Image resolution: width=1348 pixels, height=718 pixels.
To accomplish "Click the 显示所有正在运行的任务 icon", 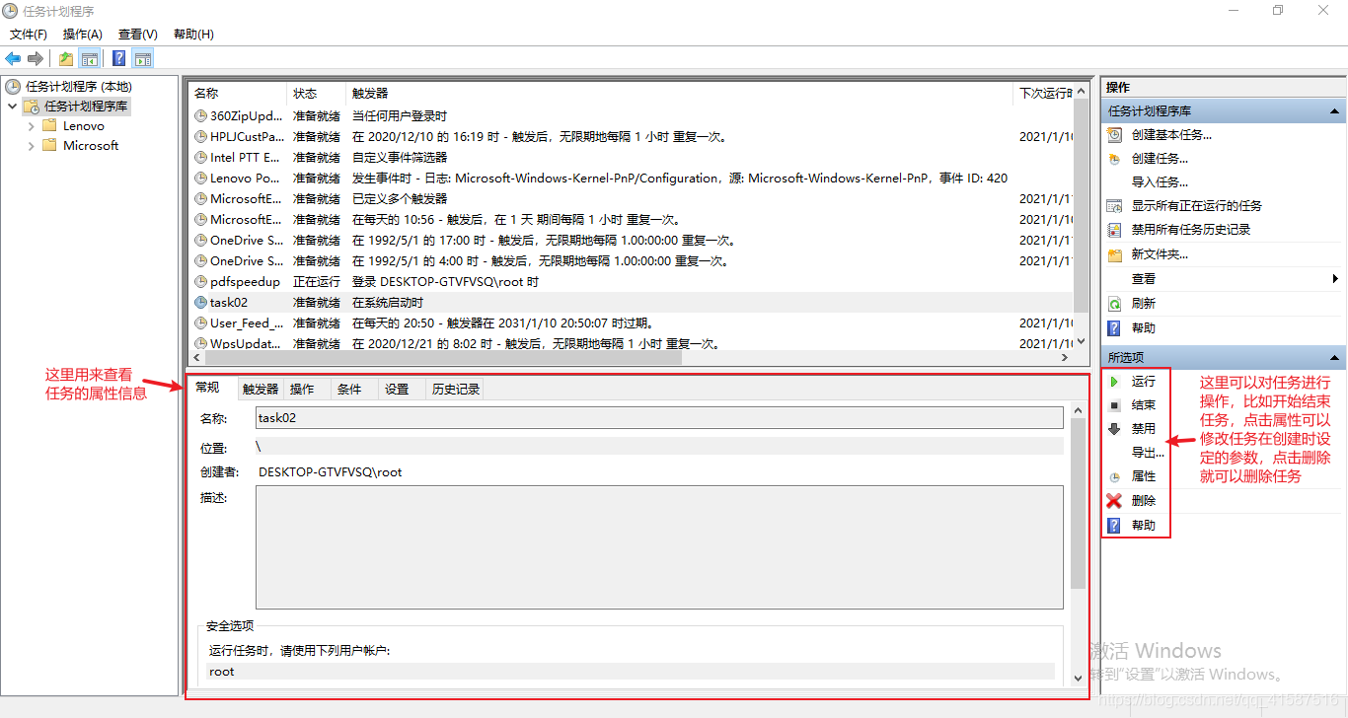I will pos(1115,206).
